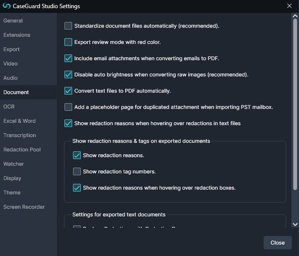Click the scroll up arrow of the settings list
299x256 pixels.
(295, 16)
